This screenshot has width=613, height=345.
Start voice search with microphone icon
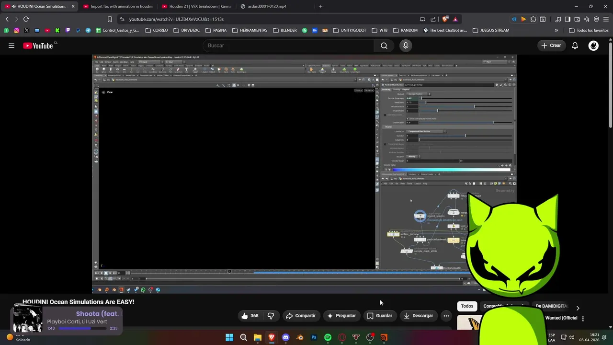point(406,46)
